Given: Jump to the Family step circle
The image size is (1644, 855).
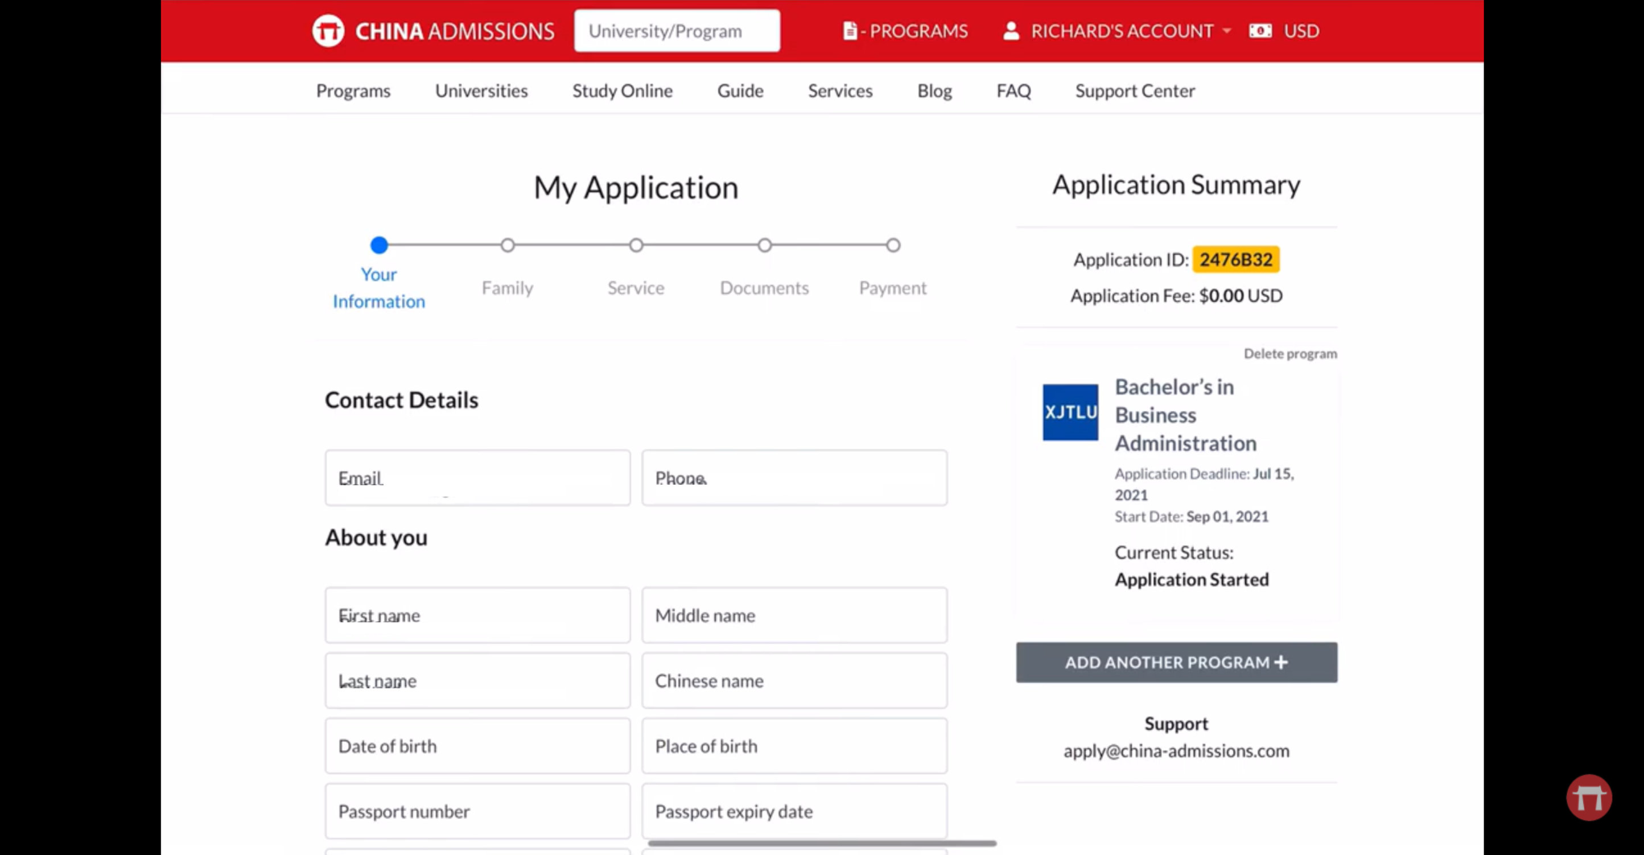Looking at the screenshot, I should 508,245.
